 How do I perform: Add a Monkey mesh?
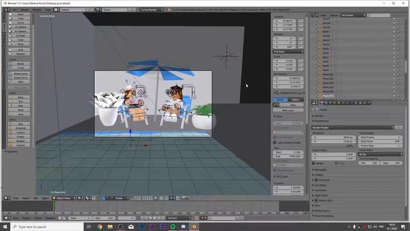[19, 54]
